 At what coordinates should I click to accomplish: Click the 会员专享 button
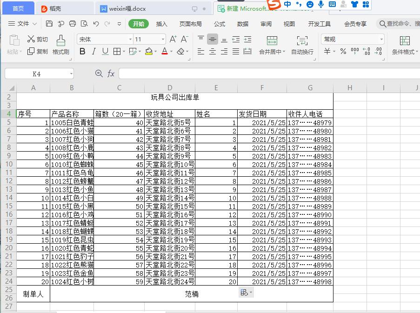click(x=356, y=24)
